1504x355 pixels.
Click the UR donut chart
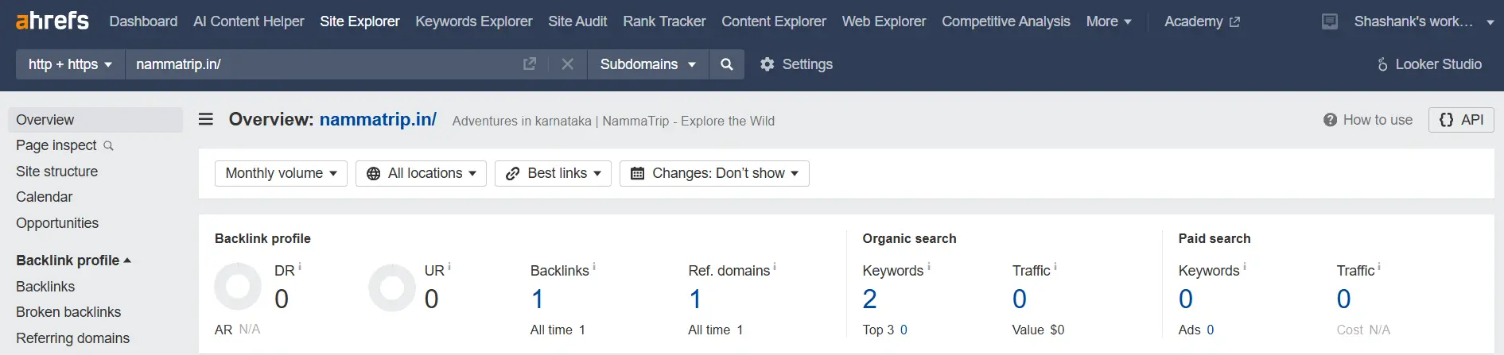(392, 287)
